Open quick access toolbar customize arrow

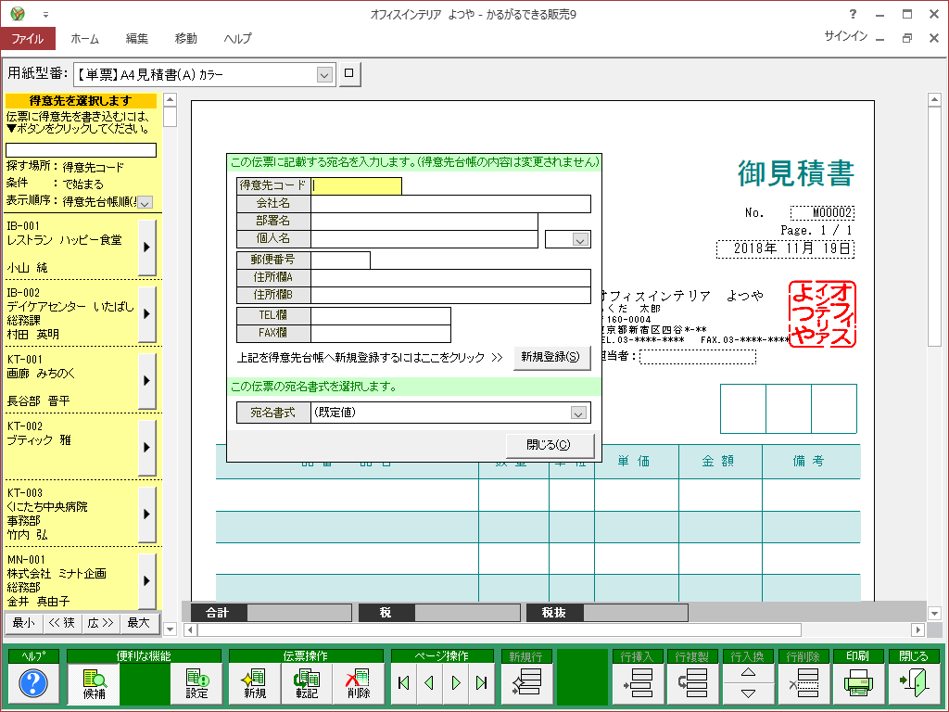pos(46,15)
